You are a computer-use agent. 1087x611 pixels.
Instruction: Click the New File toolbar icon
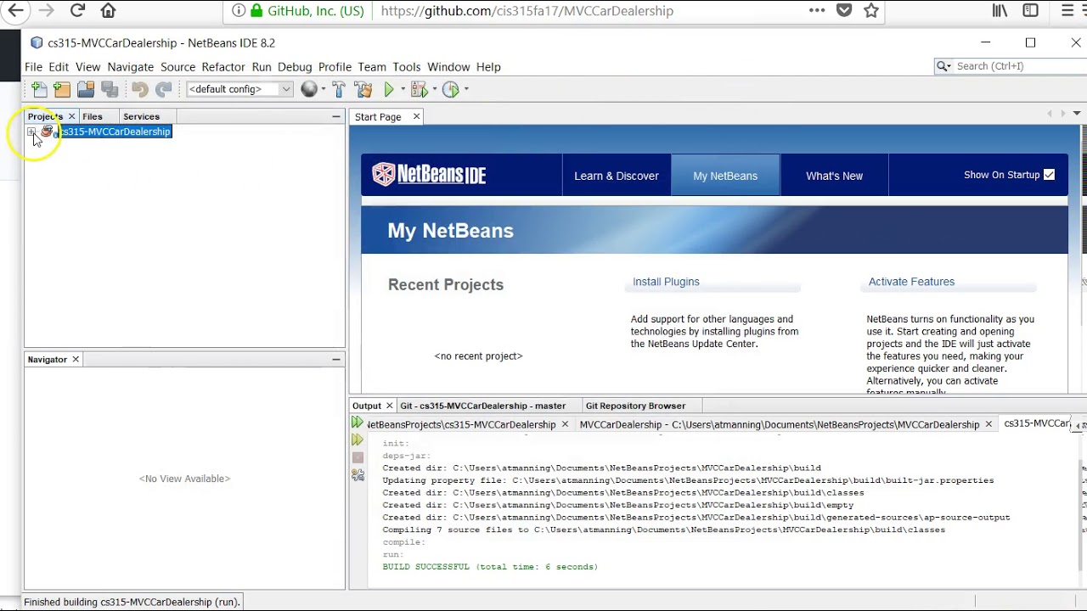click(39, 89)
